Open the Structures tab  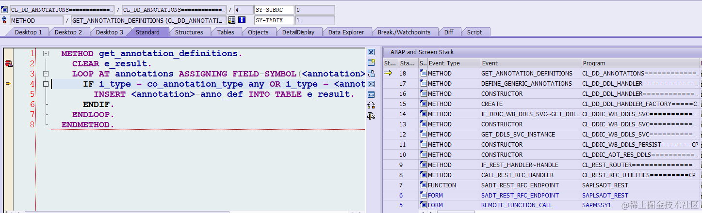pyautogui.click(x=189, y=32)
